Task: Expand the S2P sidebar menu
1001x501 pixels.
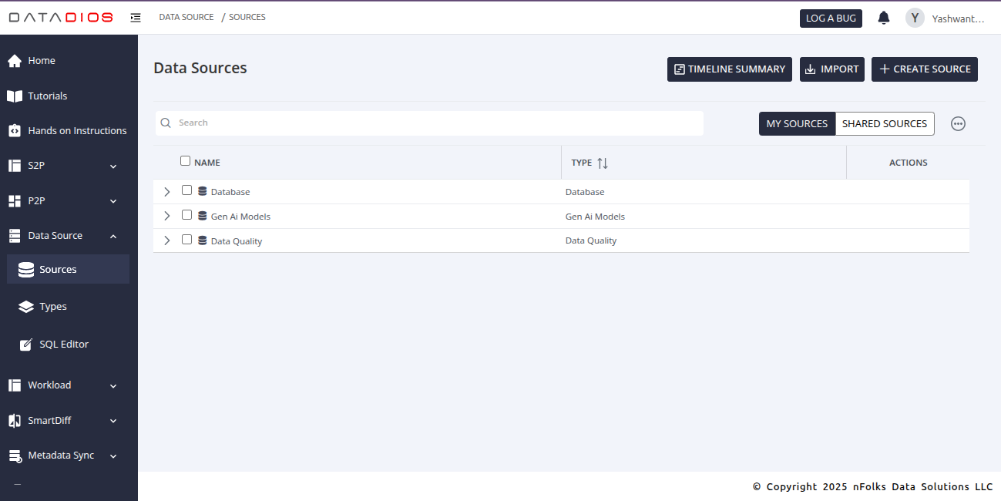Action: pyautogui.click(x=113, y=166)
